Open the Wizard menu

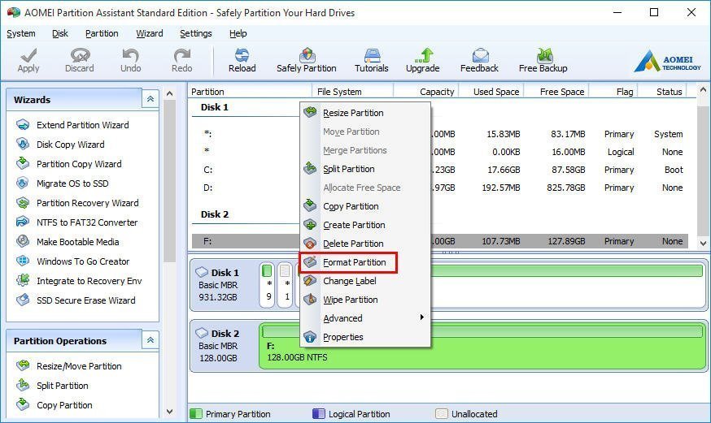[149, 33]
